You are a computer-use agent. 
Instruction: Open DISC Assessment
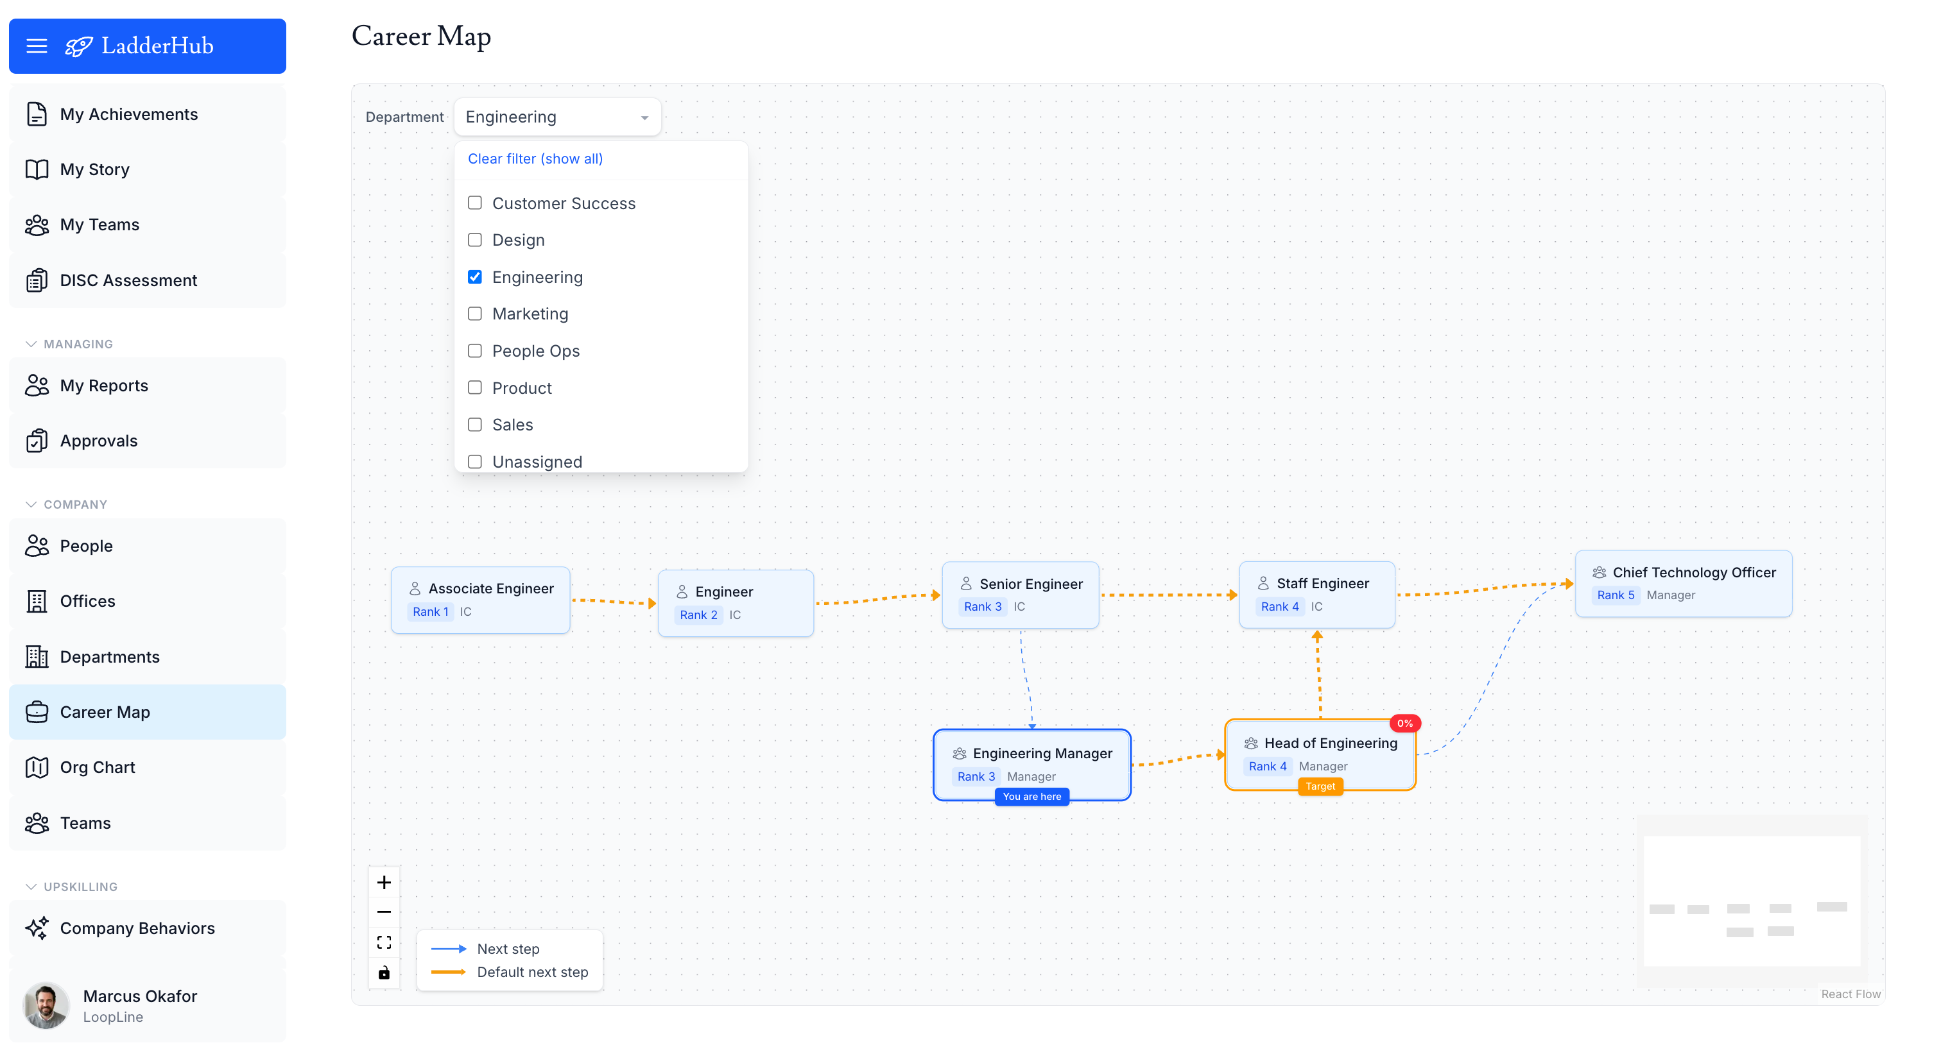point(148,280)
